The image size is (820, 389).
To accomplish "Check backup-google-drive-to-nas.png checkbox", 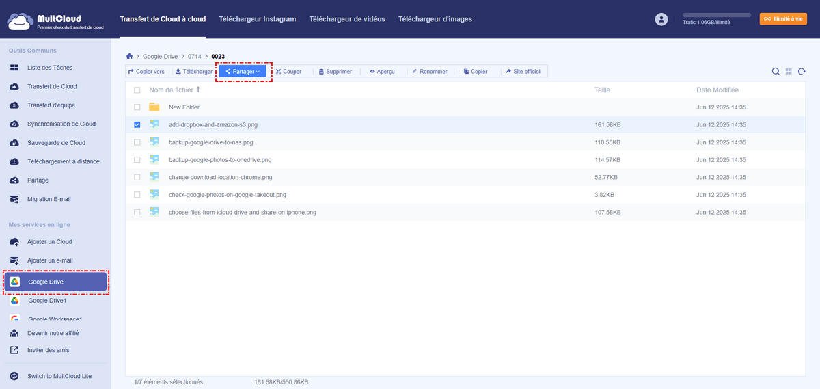I will tap(137, 142).
